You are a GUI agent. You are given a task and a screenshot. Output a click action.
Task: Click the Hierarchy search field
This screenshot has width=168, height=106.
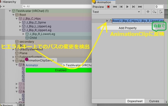(x=57, y=6)
